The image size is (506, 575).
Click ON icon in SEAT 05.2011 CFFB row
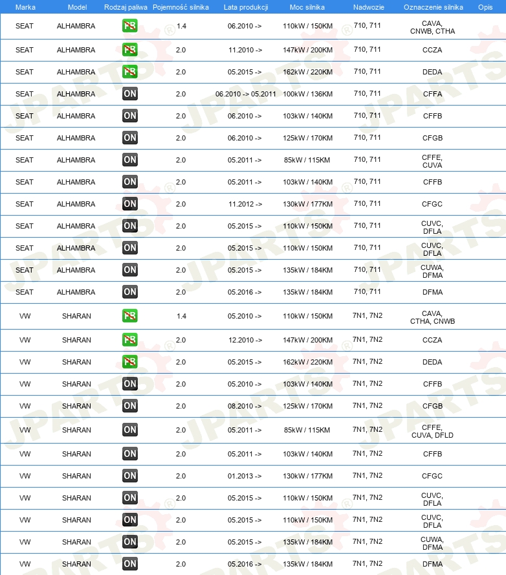129,181
